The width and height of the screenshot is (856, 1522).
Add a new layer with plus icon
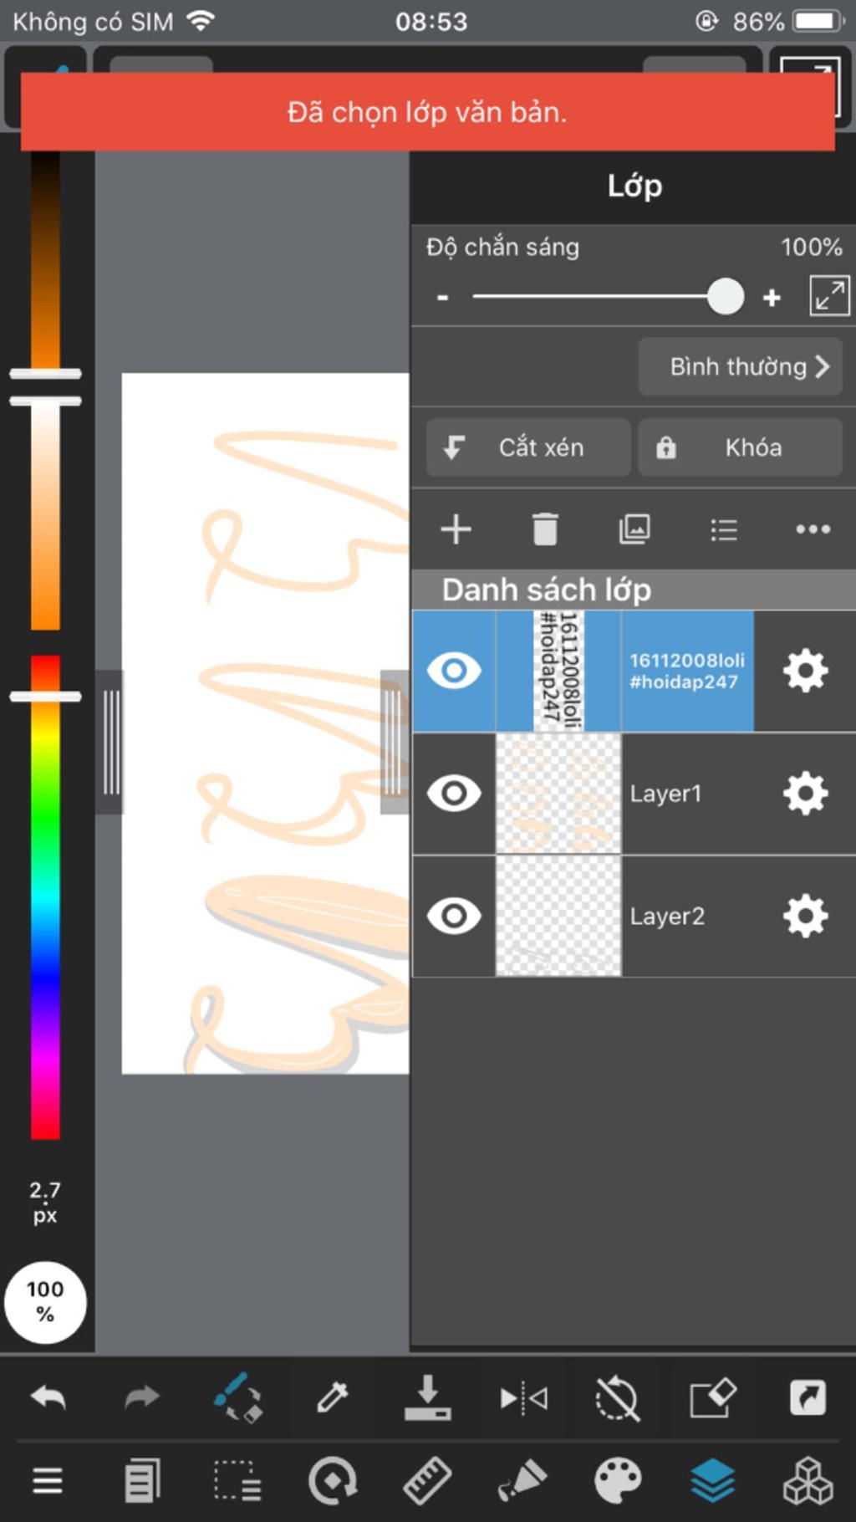pyautogui.click(x=456, y=529)
